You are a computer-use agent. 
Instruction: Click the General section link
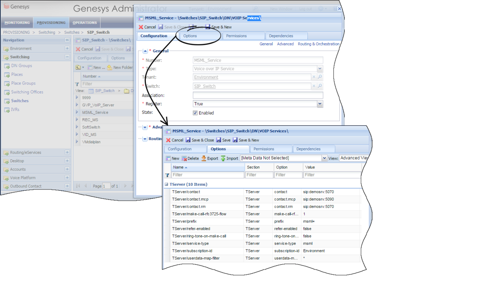tap(266, 44)
